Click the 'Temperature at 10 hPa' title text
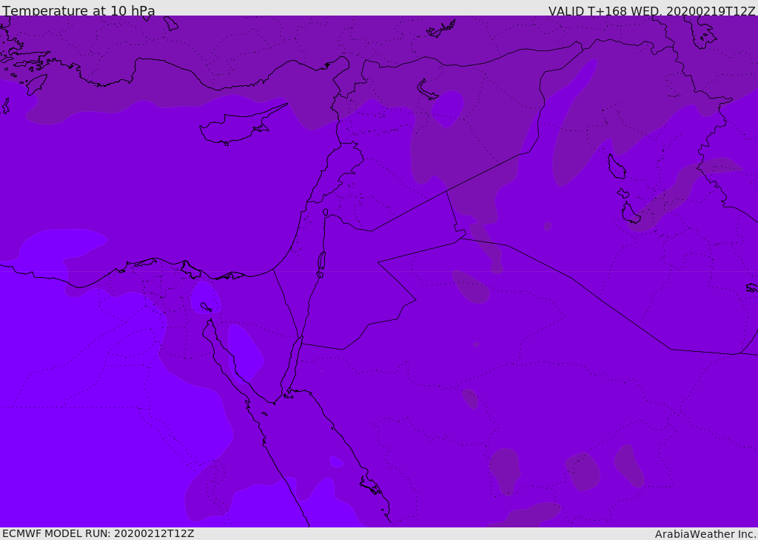The image size is (758, 540). pyautogui.click(x=78, y=10)
